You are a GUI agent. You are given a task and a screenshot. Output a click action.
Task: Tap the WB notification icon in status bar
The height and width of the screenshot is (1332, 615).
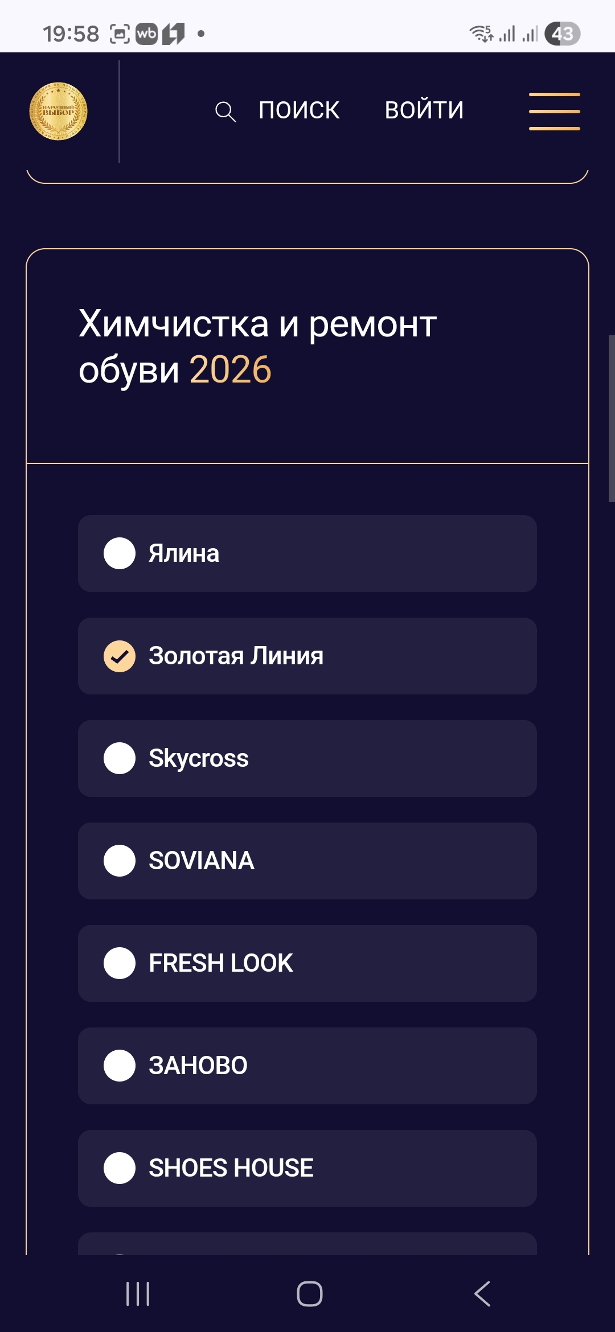click(x=146, y=34)
